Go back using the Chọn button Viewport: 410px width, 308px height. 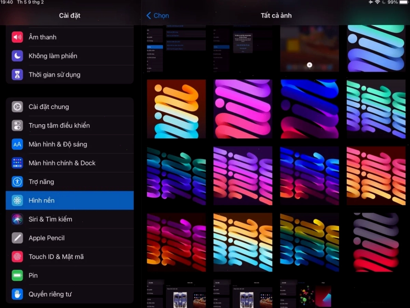(x=158, y=15)
